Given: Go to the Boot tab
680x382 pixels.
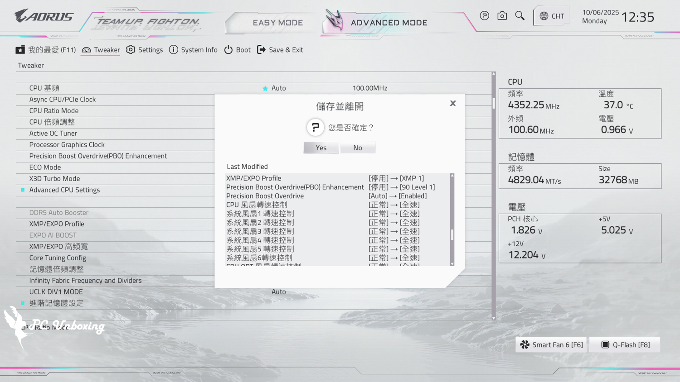Looking at the screenshot, I should coord(238,50).
